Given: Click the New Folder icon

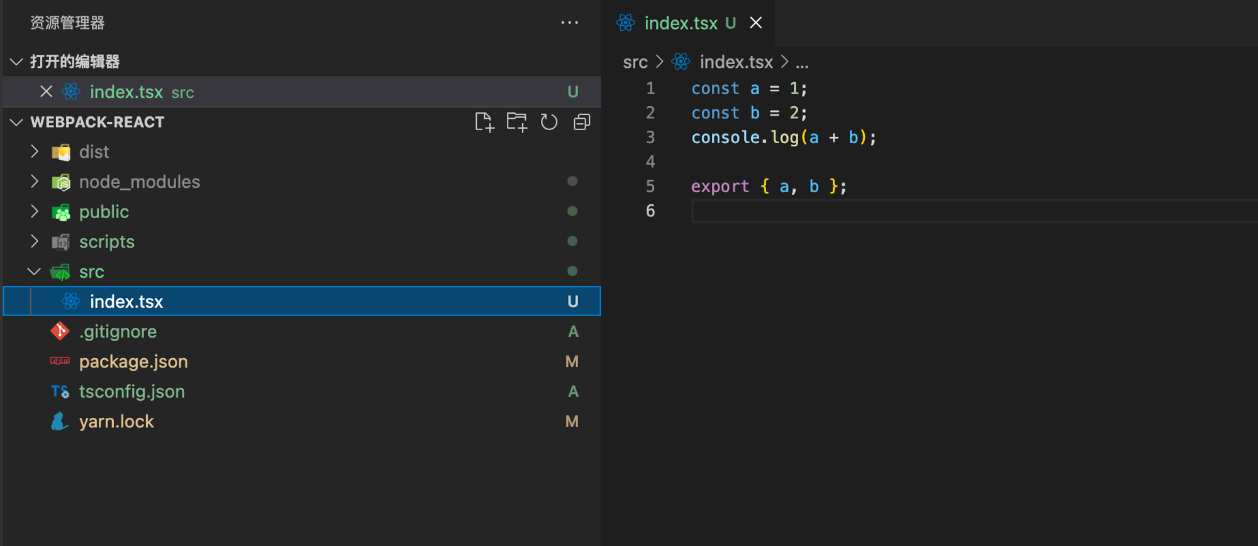Looking at the screenshot, I should pos(517,122).
